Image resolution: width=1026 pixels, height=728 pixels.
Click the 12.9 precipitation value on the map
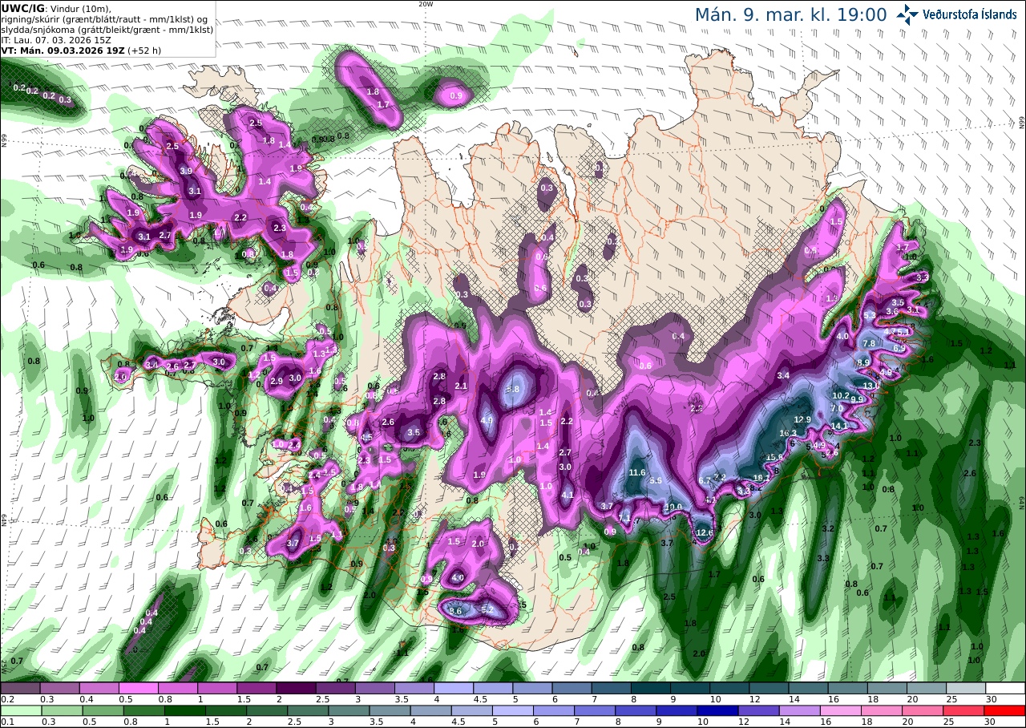(803, 419)
